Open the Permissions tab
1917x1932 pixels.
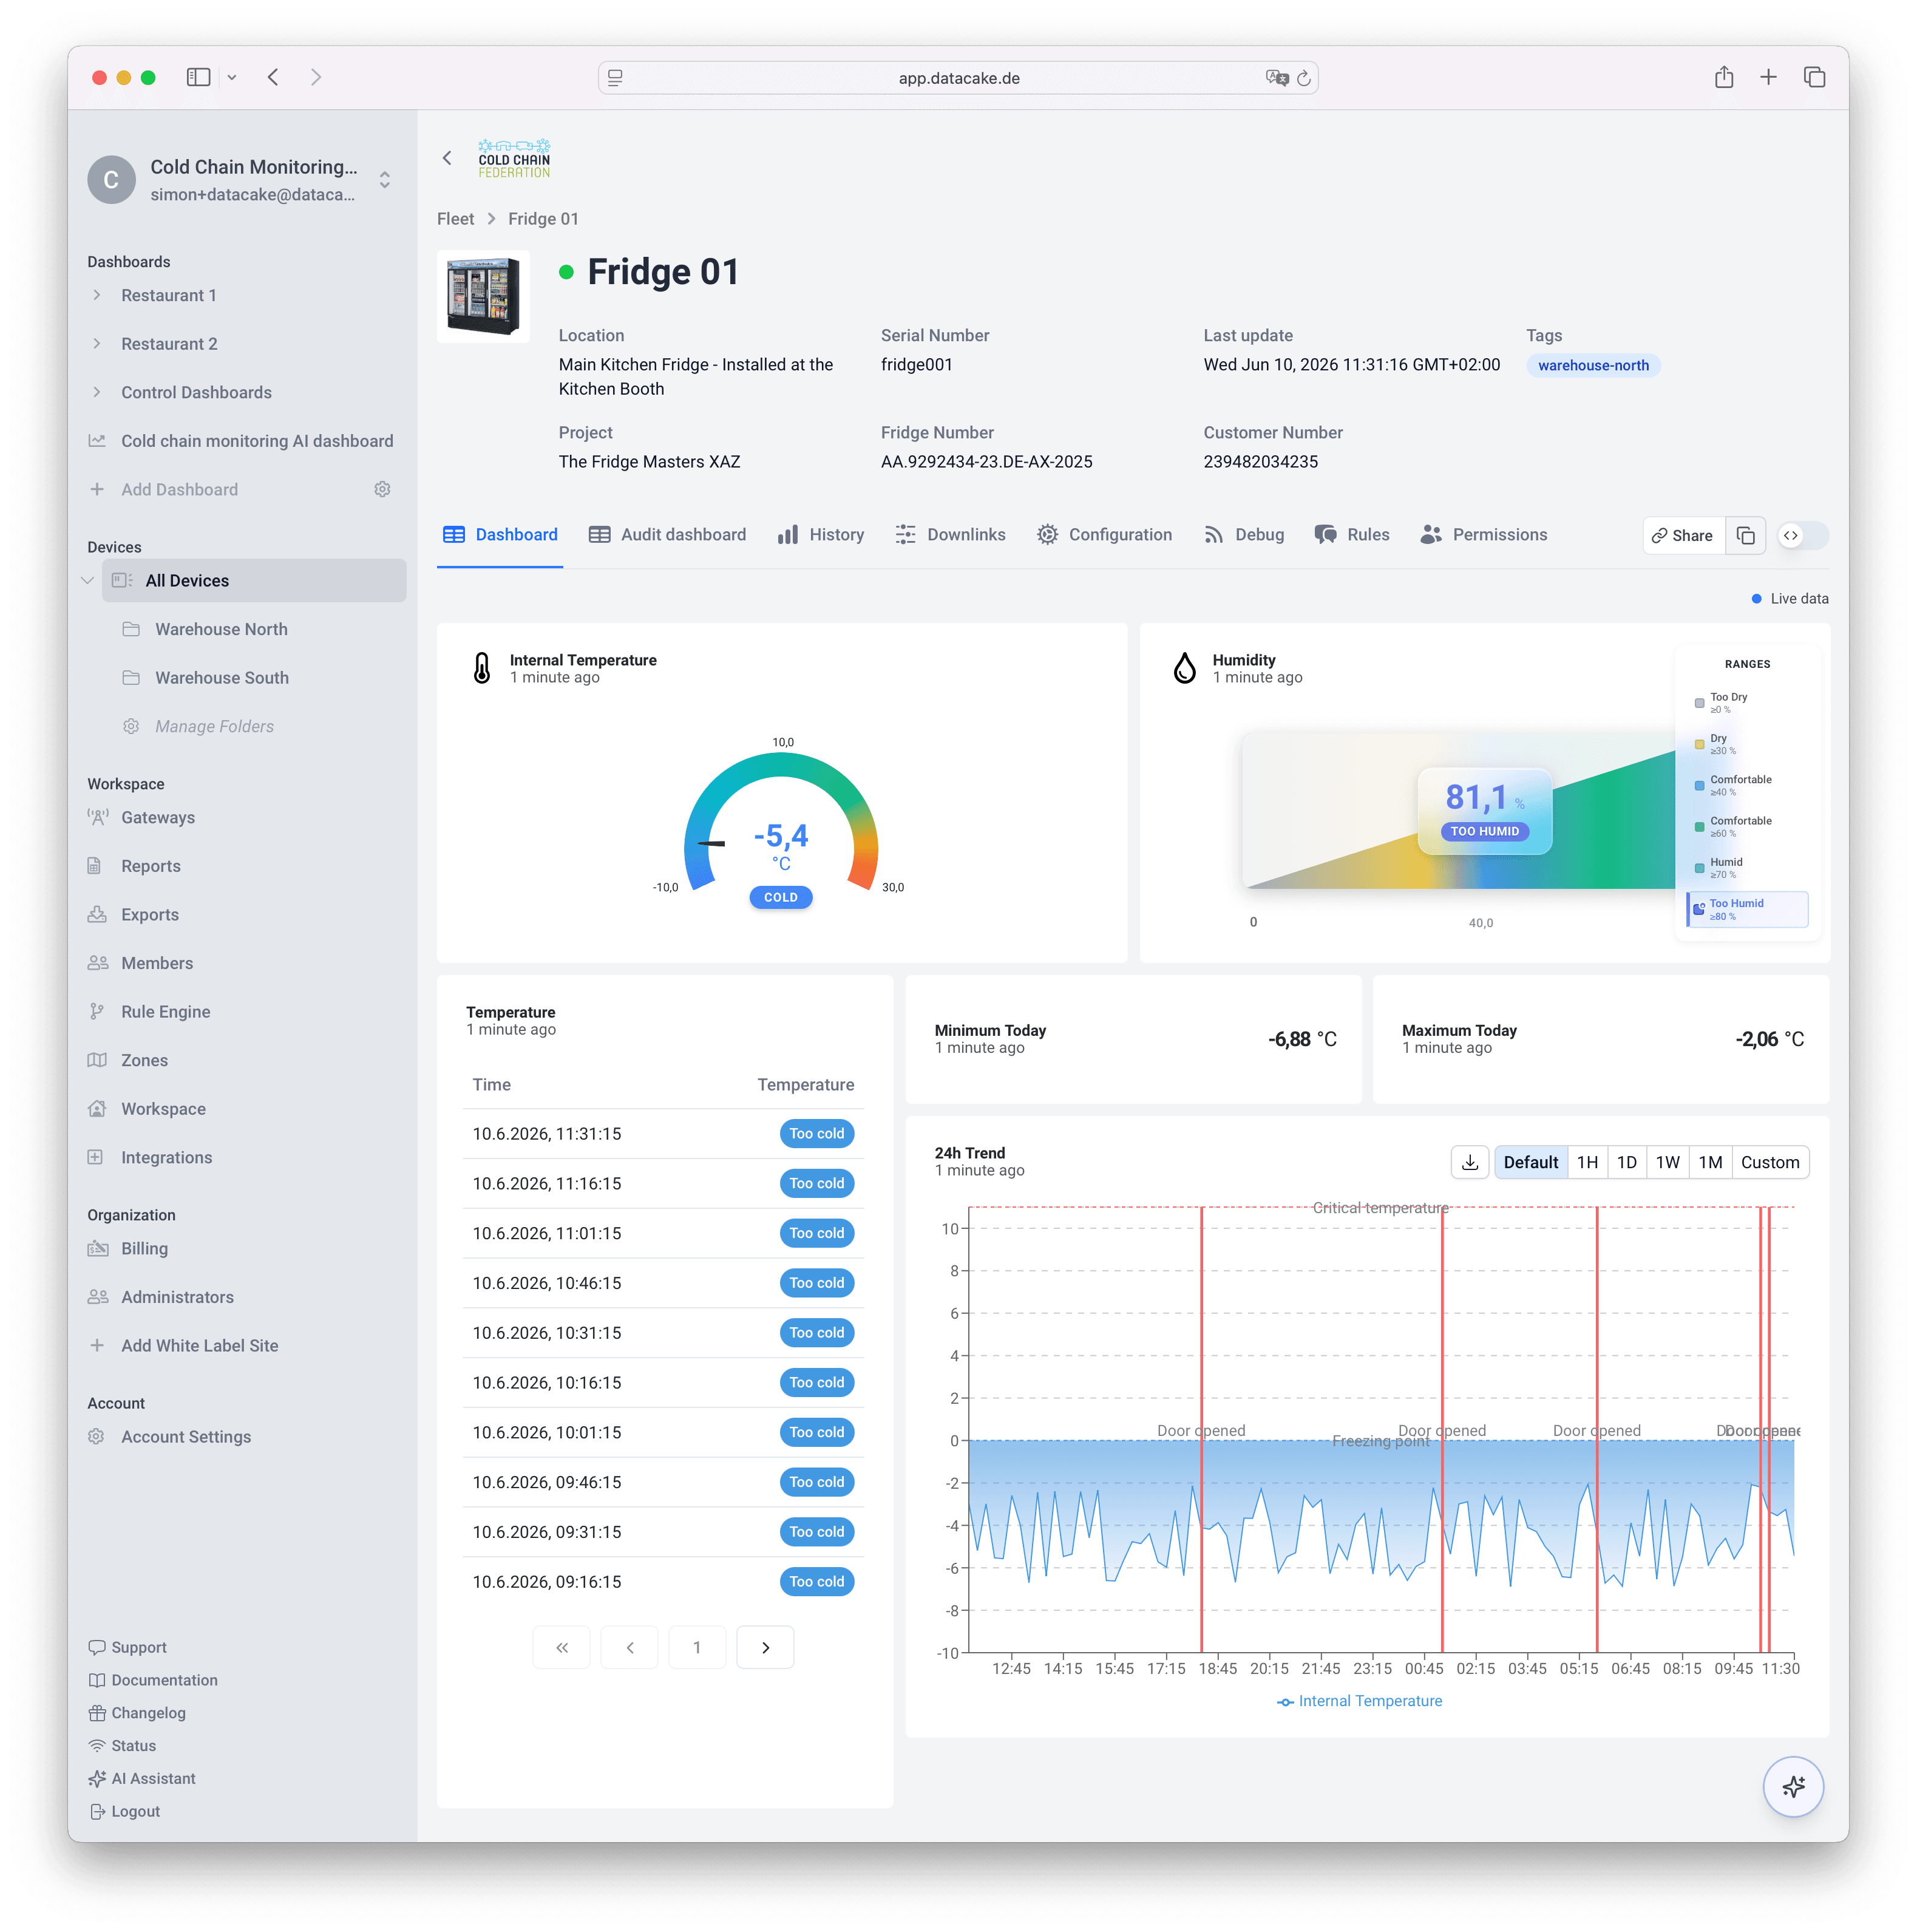pyautogui.click(x=1483, y=535)
